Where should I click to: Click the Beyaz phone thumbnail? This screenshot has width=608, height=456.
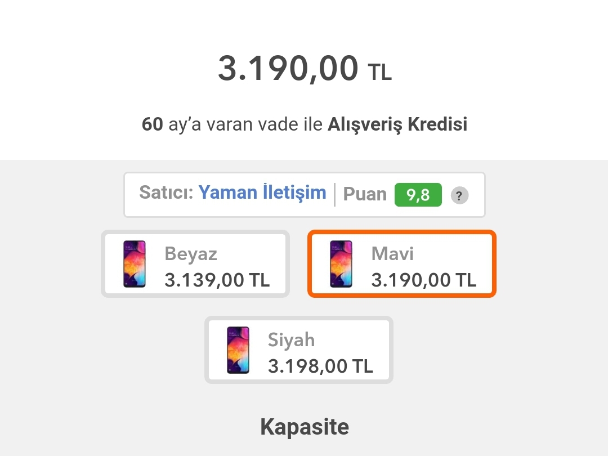134,263
